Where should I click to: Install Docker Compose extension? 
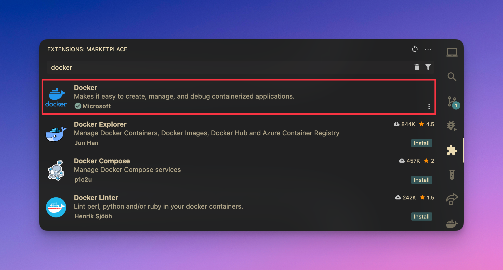421,180
